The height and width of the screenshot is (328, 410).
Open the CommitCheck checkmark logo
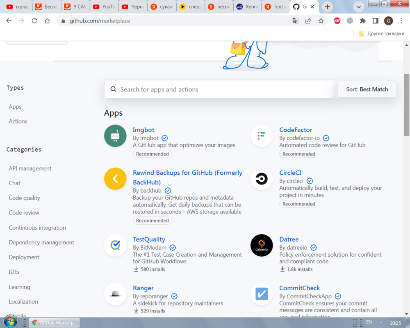click(x=262, y=294)
